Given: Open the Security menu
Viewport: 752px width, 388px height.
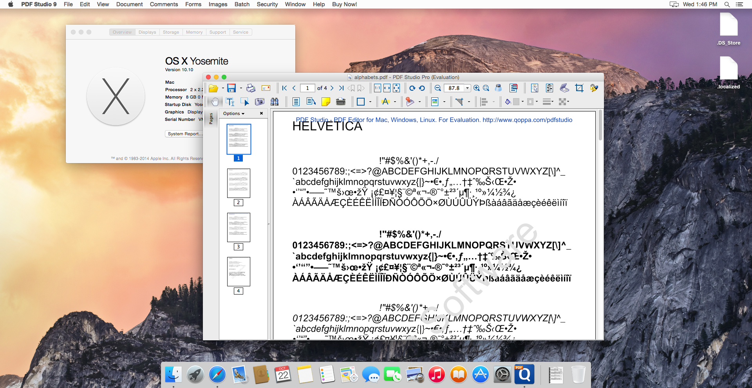Looking at the screenshot, I should pos(267,4).
